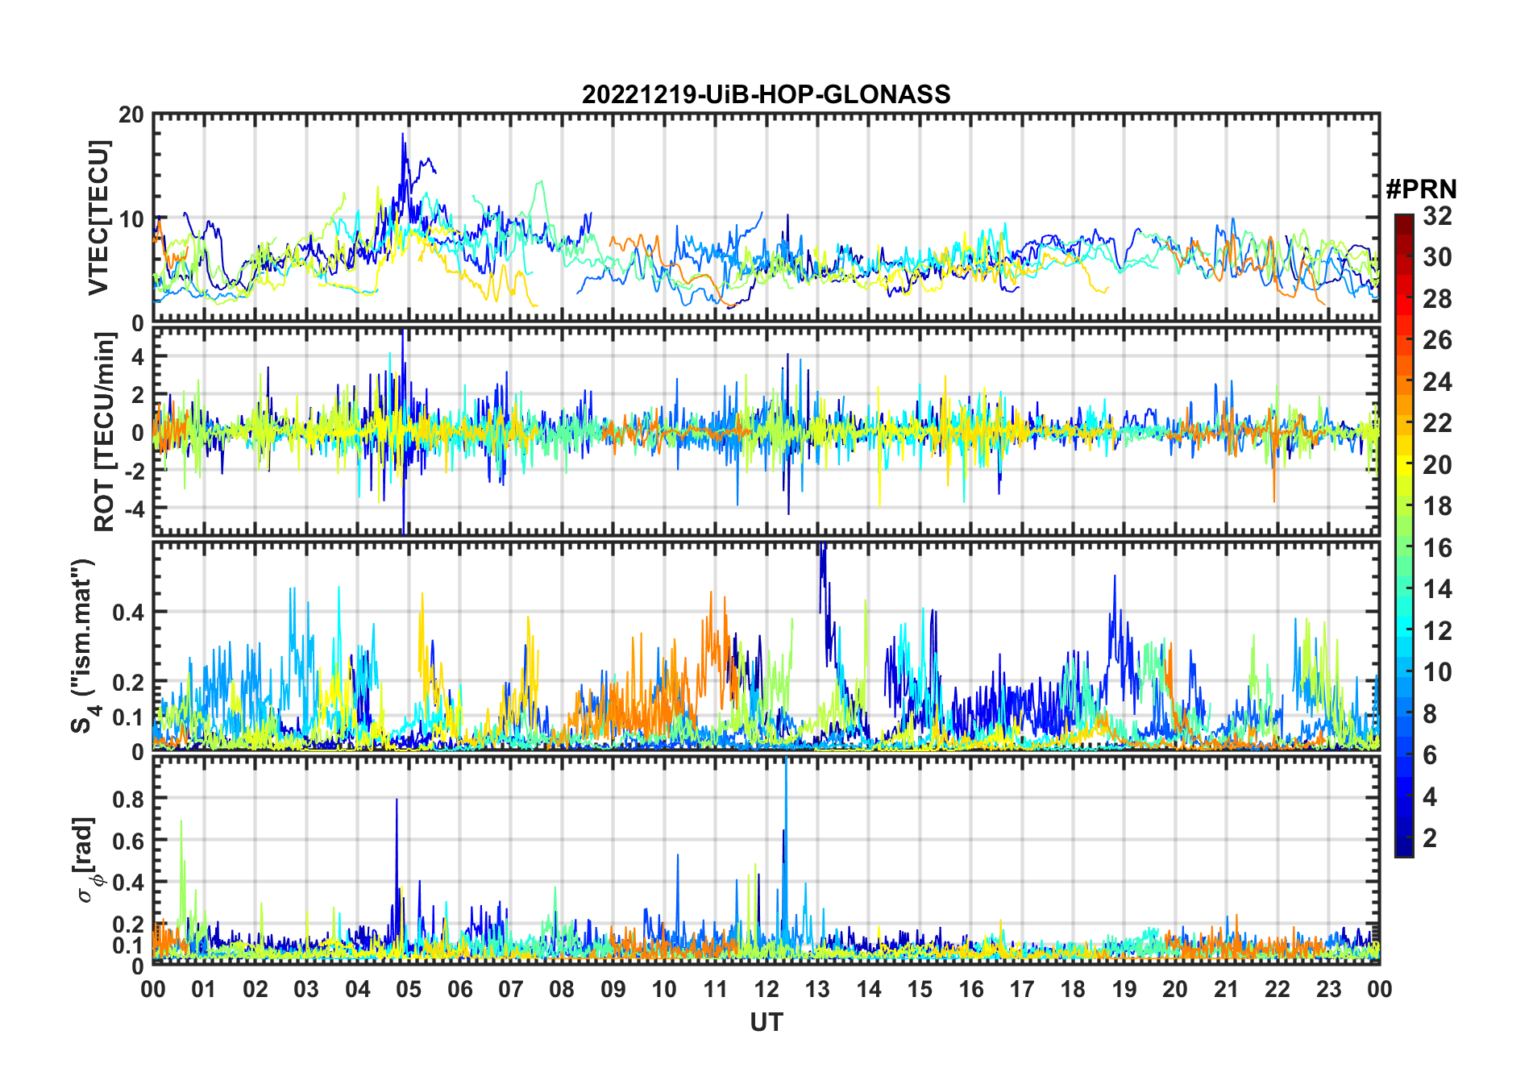
Task: Select colorbar tick label 28
Action: 1437,298
